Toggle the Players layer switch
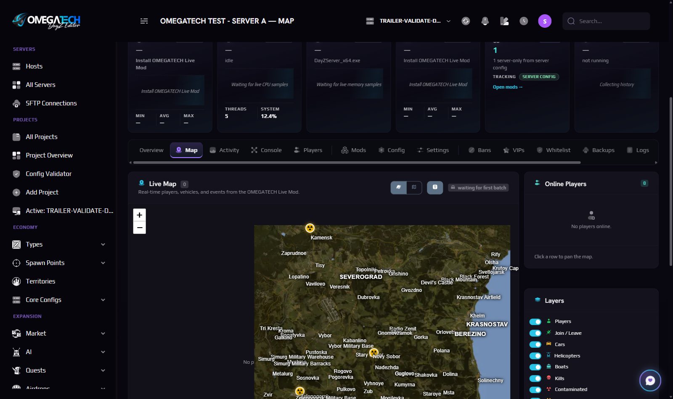 [x=535, y=322]
